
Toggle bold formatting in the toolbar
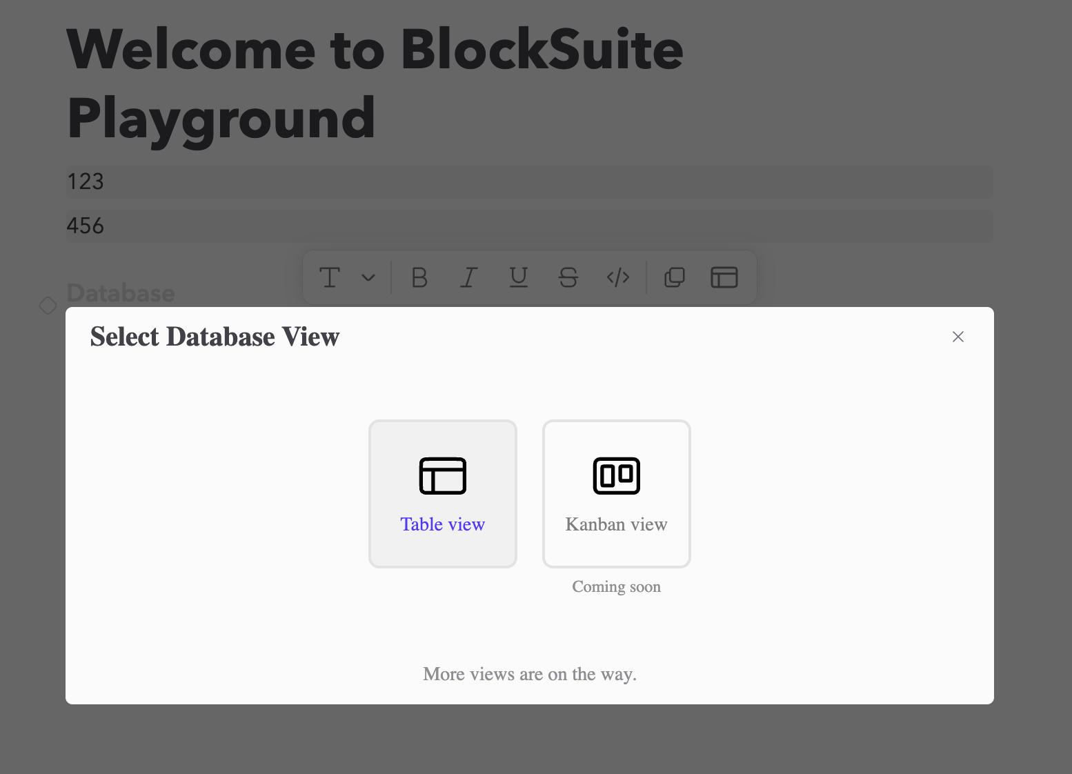point(419,277)
